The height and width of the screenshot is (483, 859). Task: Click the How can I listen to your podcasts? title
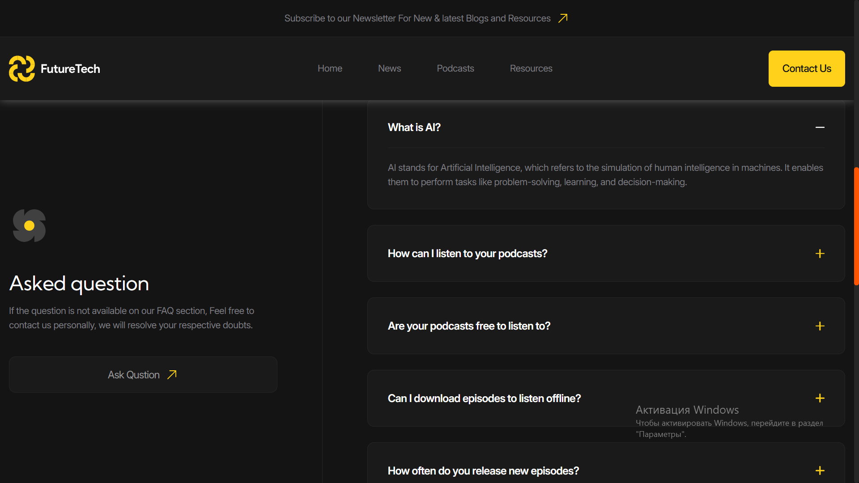point(468,254)
